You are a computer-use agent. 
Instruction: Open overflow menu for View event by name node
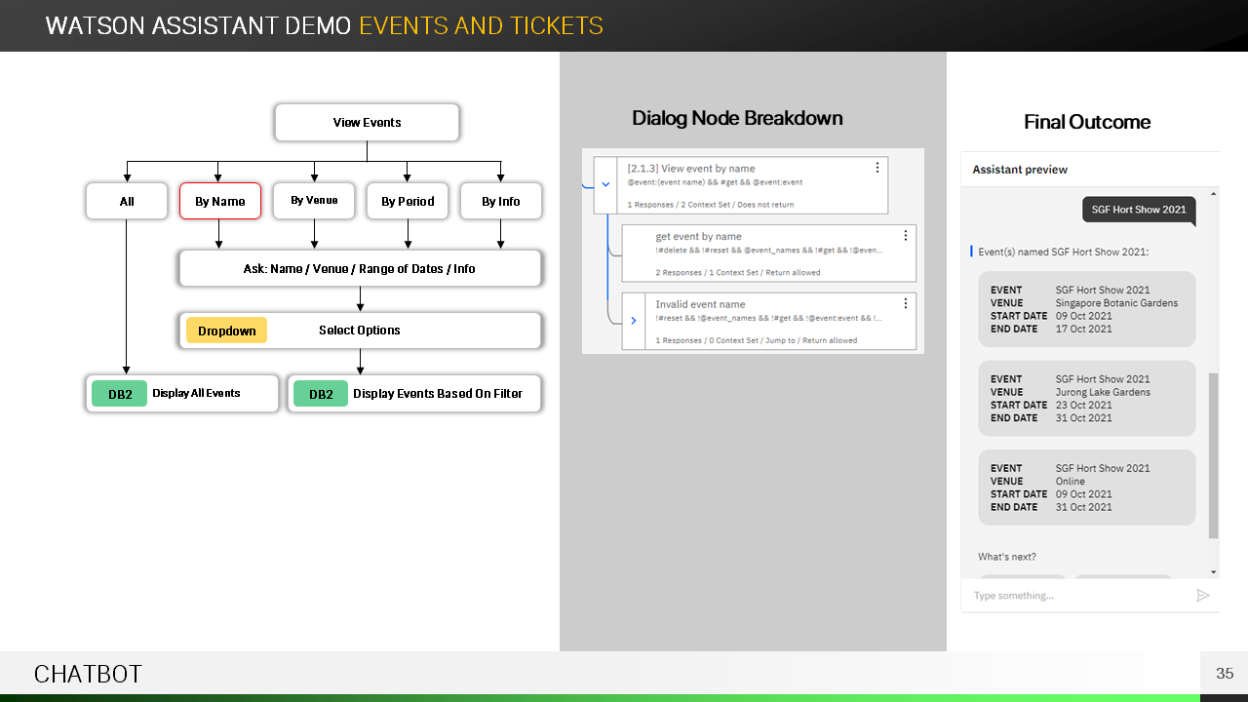click(877, 168)
